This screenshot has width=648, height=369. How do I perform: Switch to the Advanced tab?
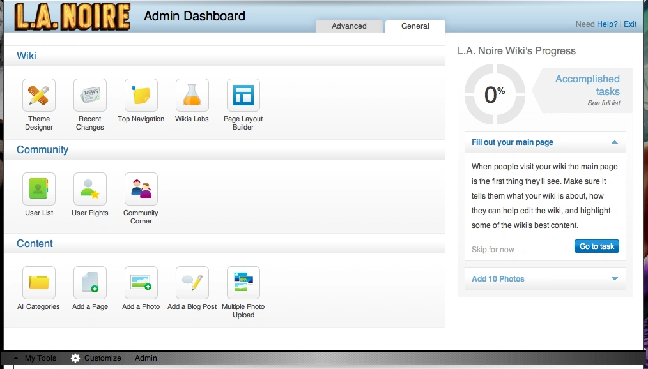pyautogui.click(x=349, y=26)
